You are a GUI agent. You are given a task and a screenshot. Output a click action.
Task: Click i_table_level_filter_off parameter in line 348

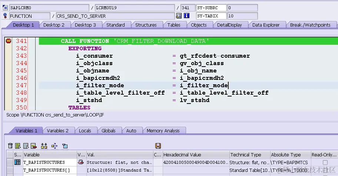point(120,93)
